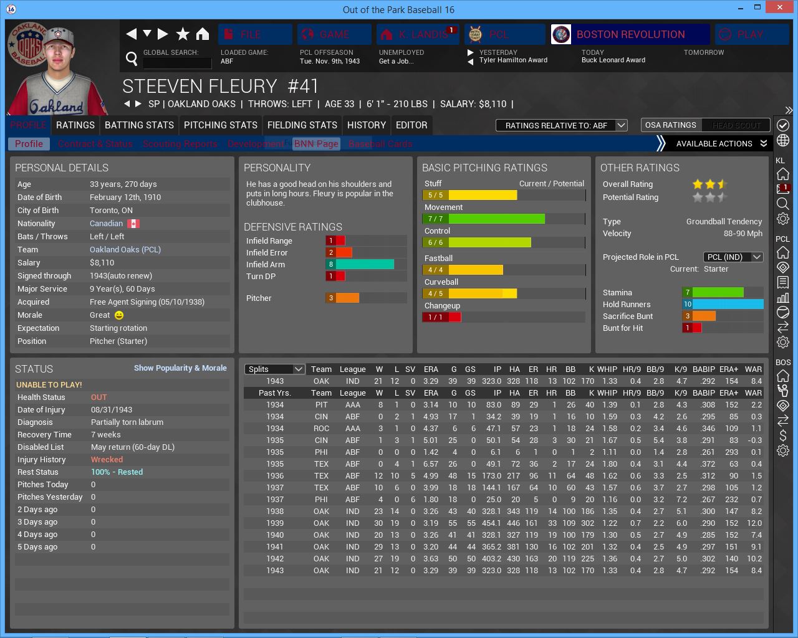Go back with the left navigation arrow
The height and width of the screenshot is (638, 798).
click(131, 34)
